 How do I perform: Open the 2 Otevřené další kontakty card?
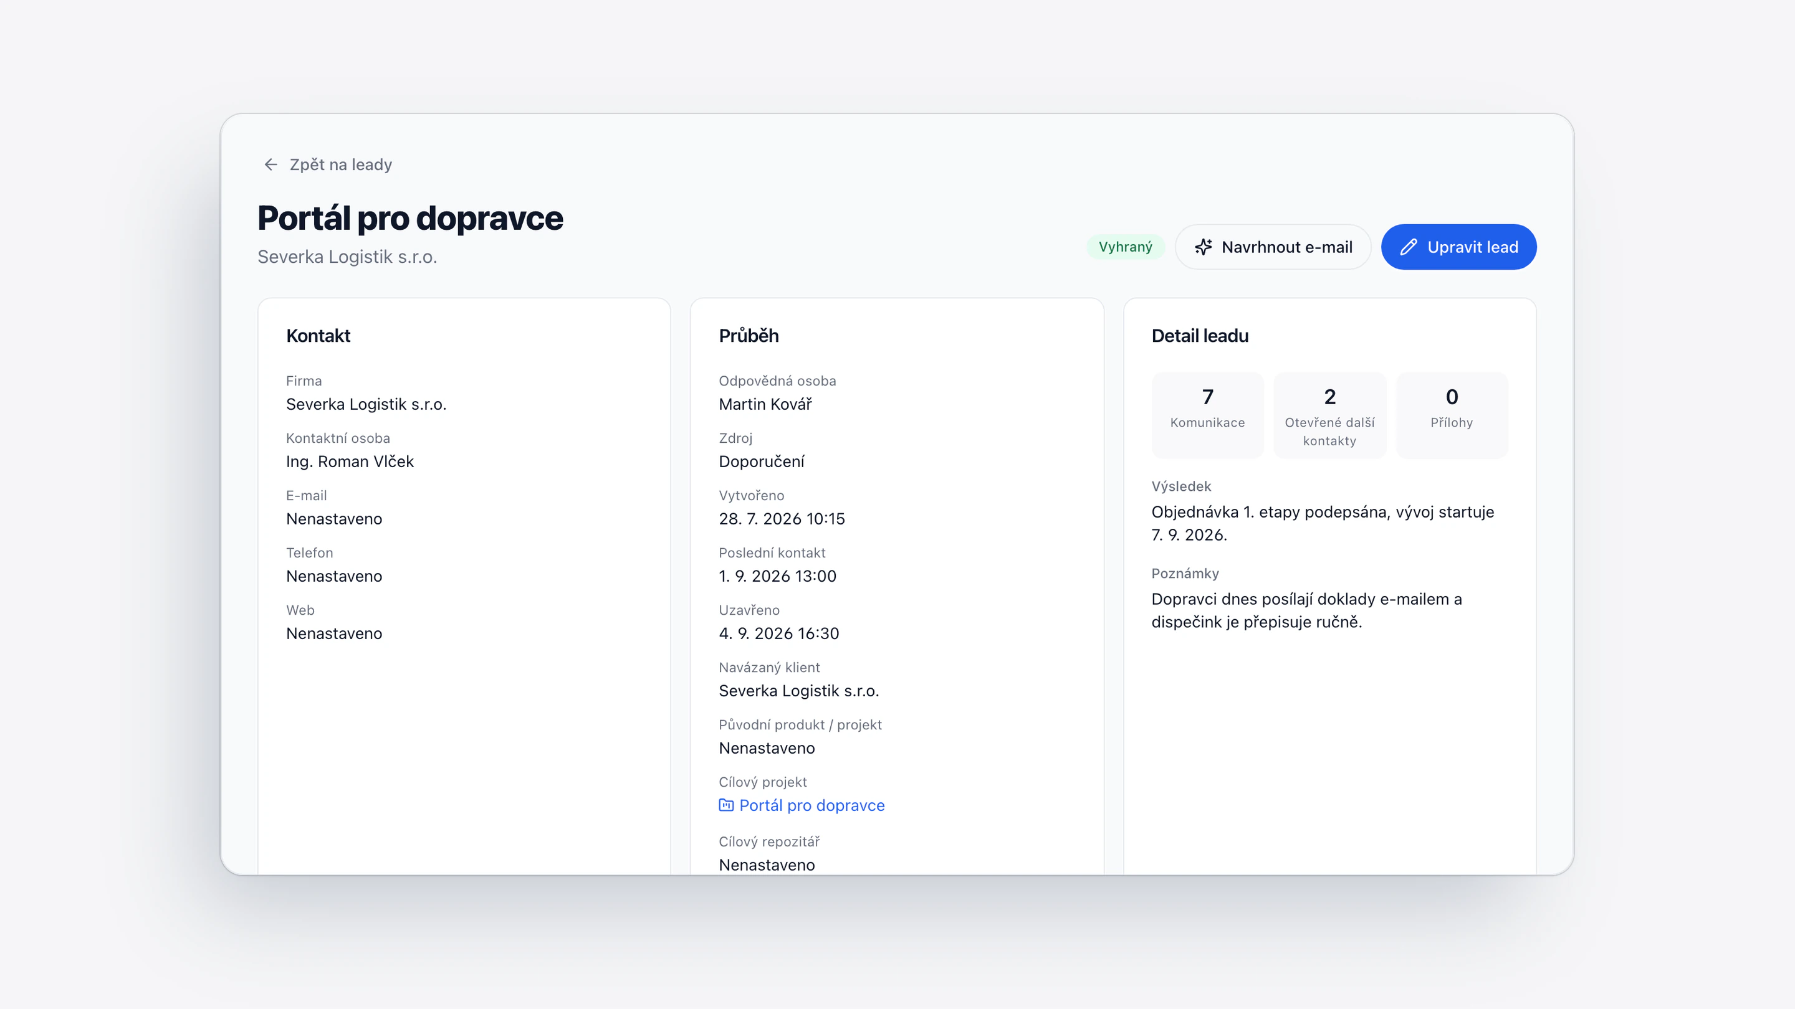1329,415
